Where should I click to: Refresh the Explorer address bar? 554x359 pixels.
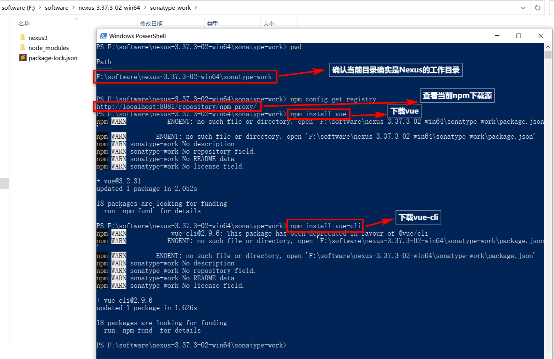coord(538,7)
